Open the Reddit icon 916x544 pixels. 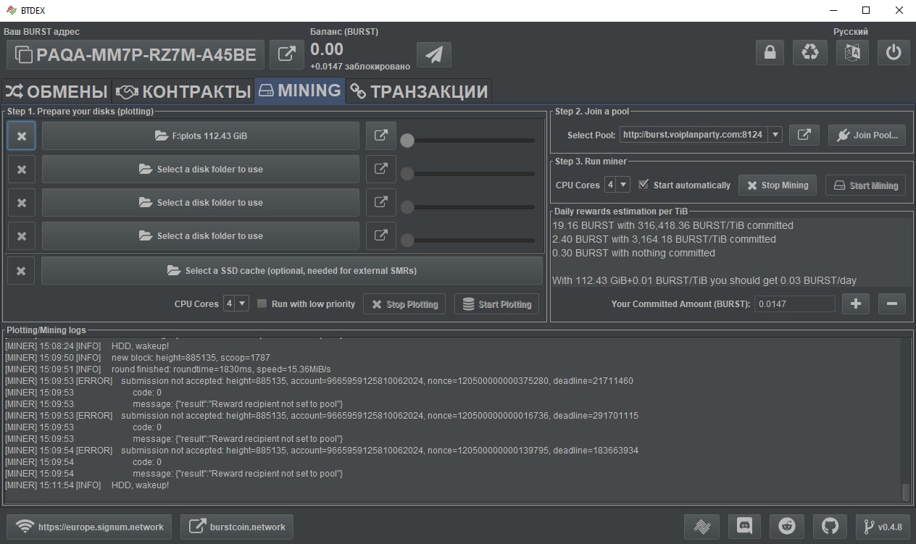coord(787,527)
